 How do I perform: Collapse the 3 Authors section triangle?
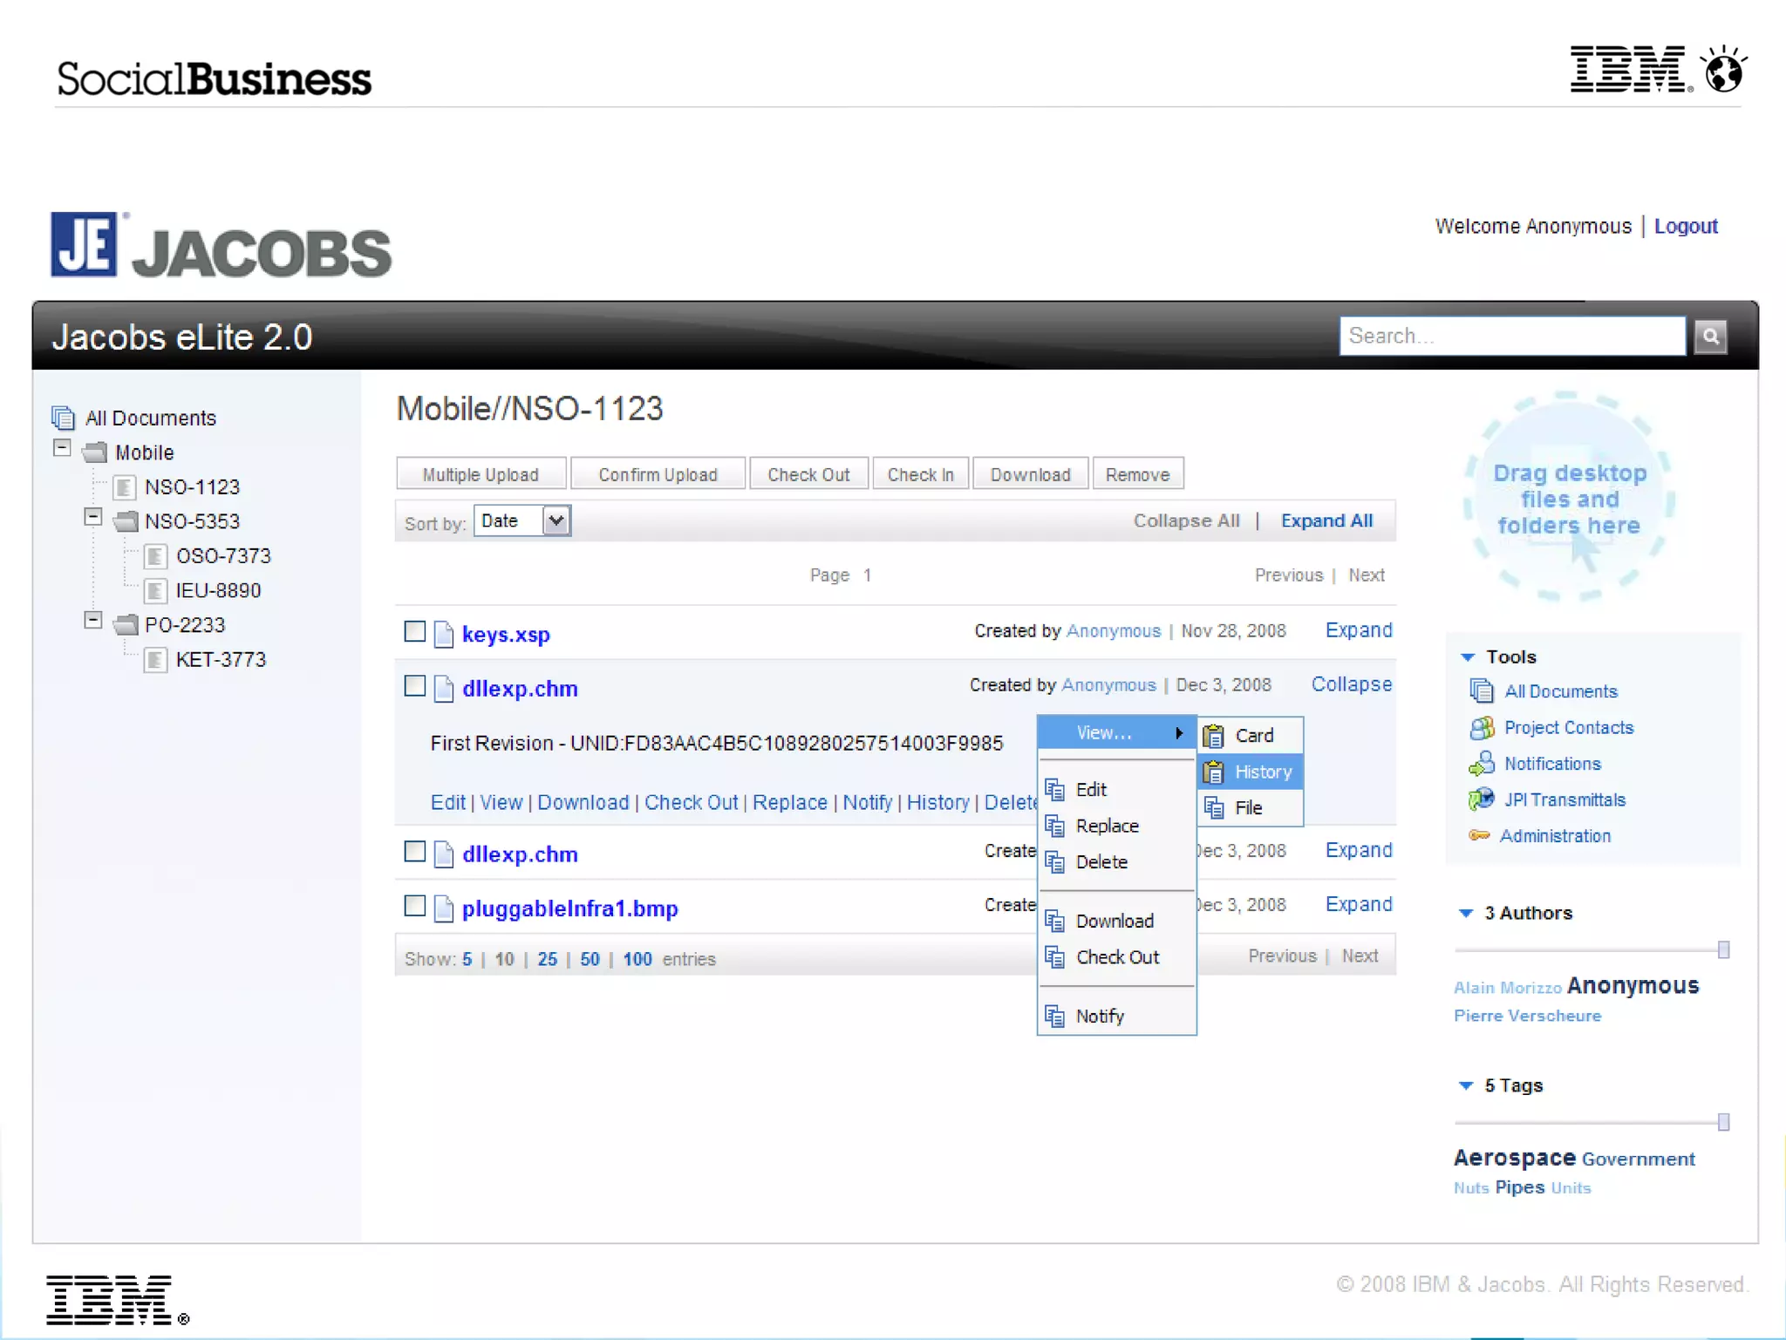point(1466,913)
